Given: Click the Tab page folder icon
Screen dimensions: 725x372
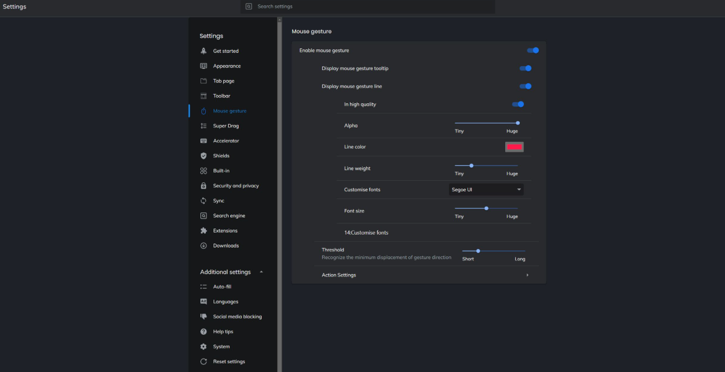Looking at the screenshot, I should (x=204, y=81).
